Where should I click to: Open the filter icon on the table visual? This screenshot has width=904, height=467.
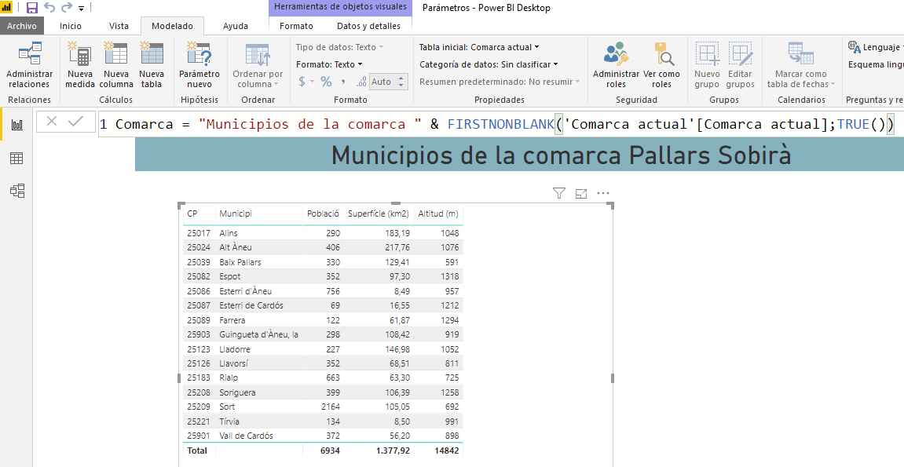558,192
